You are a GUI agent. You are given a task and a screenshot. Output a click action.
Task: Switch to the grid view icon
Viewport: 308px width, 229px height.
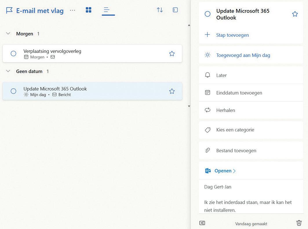(89, 10)
